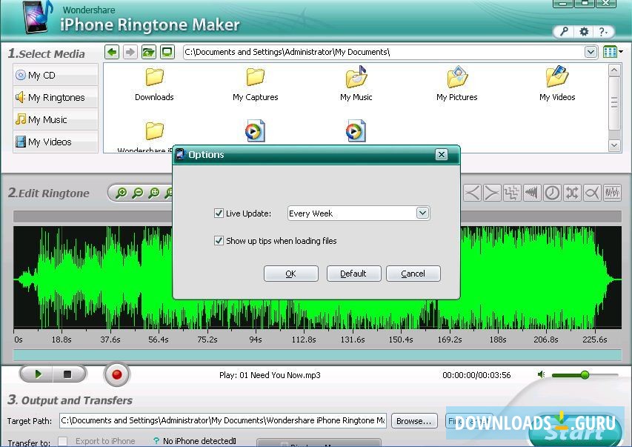Click the Forward navigation arrow
632x447 pixels.
click(130, 52)
